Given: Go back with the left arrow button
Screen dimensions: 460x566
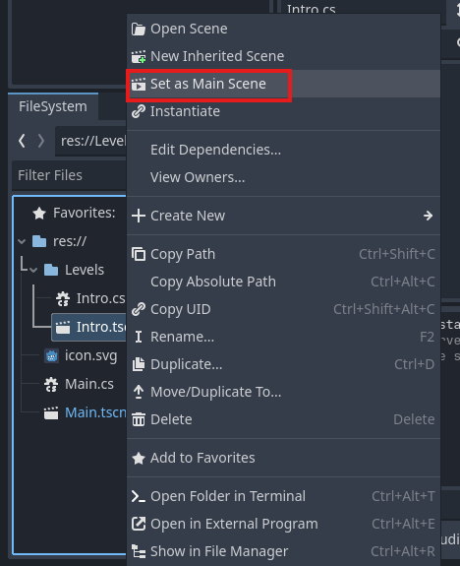Looking at the screenshot, I should (22, 141).
